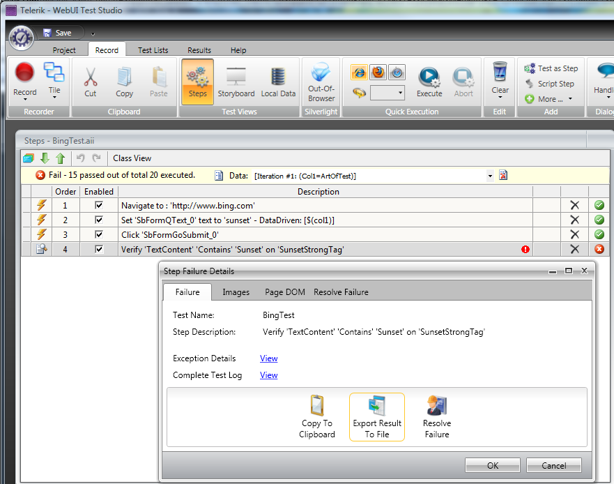
Task: Open the quick execution combo box
Action: coord(387,93)
